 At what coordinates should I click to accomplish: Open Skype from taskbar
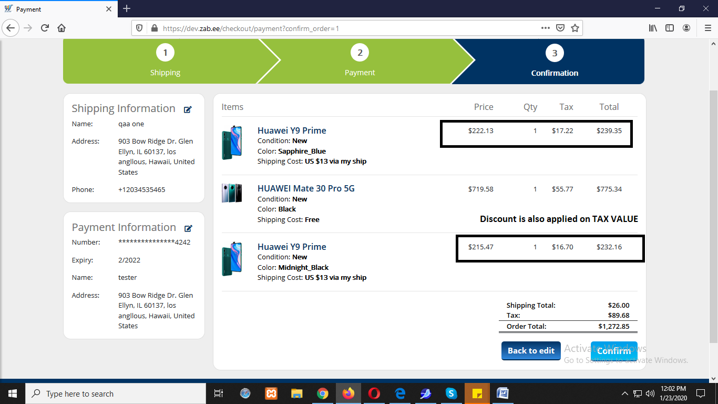tap(452, 393)
